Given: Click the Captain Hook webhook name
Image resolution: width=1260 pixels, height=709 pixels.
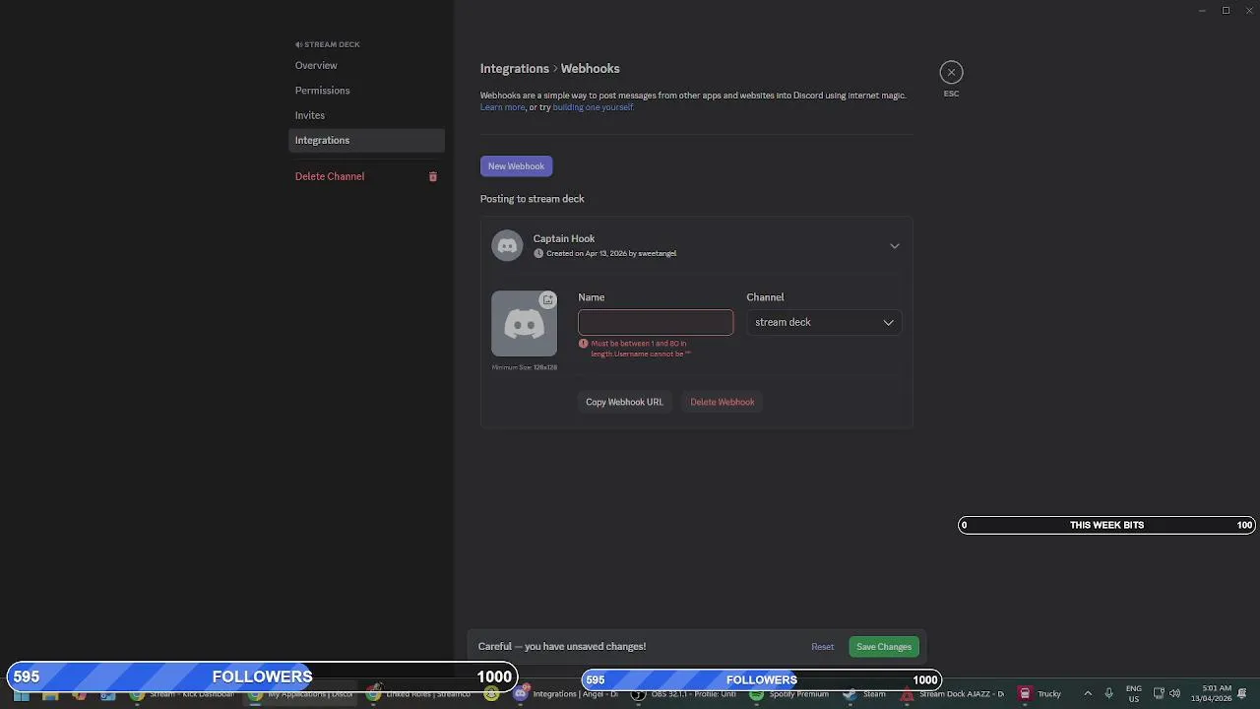Looking at the screenshot, I should [x=564, y=238].
